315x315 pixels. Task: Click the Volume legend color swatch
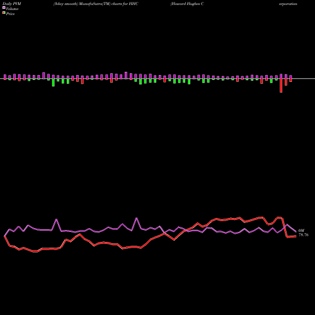click(x=4, y=8)
